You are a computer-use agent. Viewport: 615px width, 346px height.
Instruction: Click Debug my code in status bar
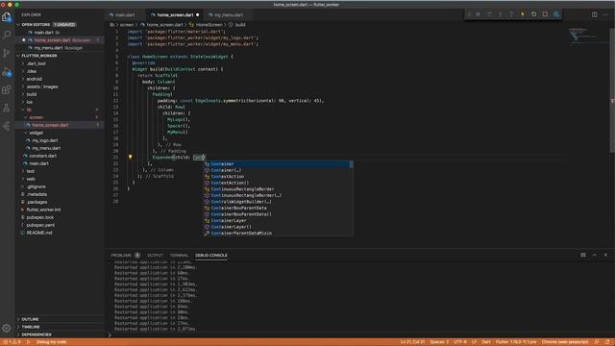click(51, 342)
